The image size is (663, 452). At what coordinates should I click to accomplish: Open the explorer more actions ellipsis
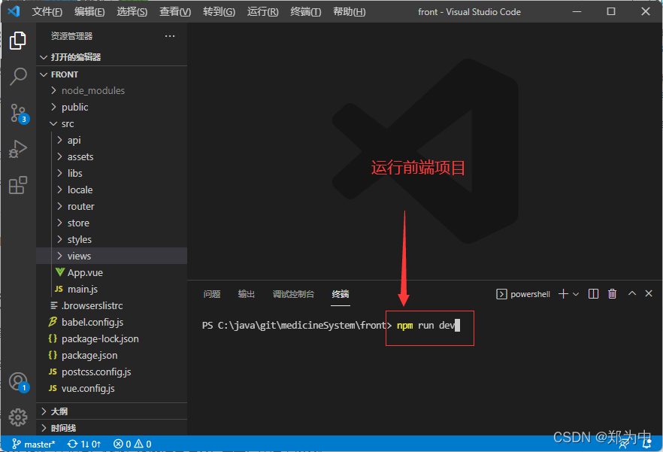(170, 36)
